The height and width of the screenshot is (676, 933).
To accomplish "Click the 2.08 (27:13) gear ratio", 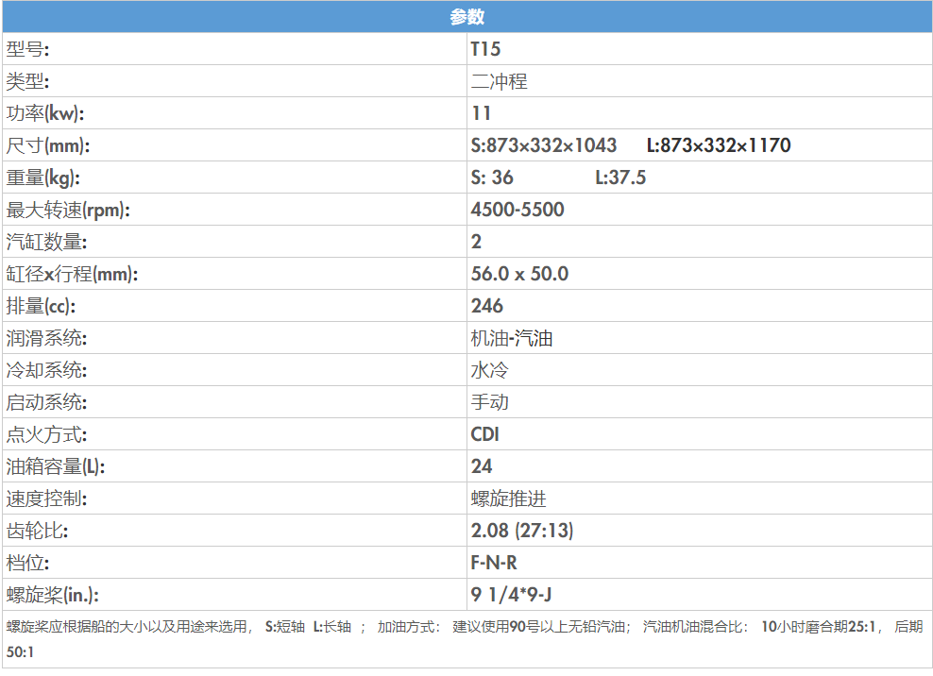I will tap(522, 531).
